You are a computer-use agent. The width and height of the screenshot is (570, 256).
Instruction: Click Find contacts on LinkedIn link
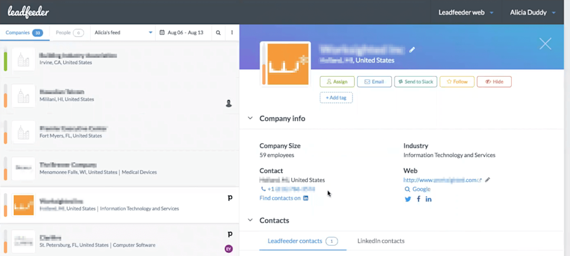click(x=284, y=198)
